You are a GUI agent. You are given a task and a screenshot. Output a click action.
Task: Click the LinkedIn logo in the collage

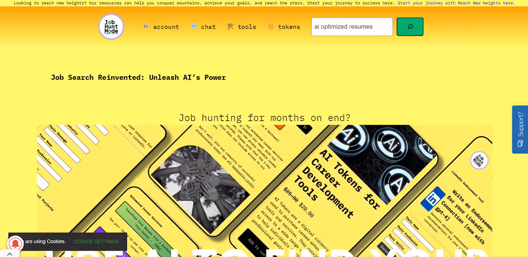(433, 199)
